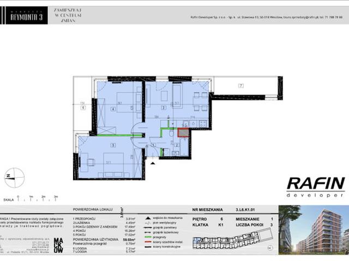The width and height of the screenshot is (349, 261).
Task: Click the RAFIN developer logo
Action: click(x=316, y=187)
